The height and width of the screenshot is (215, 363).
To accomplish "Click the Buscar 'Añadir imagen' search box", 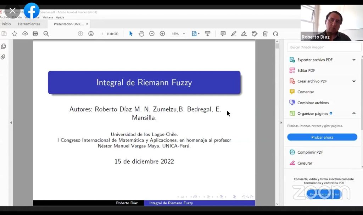I will click(323, 47).
